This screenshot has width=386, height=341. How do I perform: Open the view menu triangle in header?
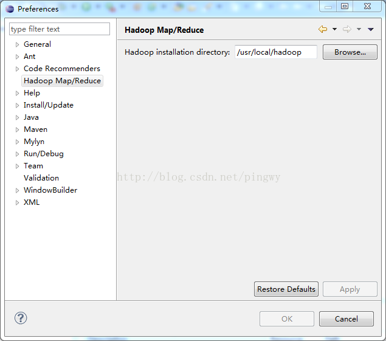coord(371,29)
